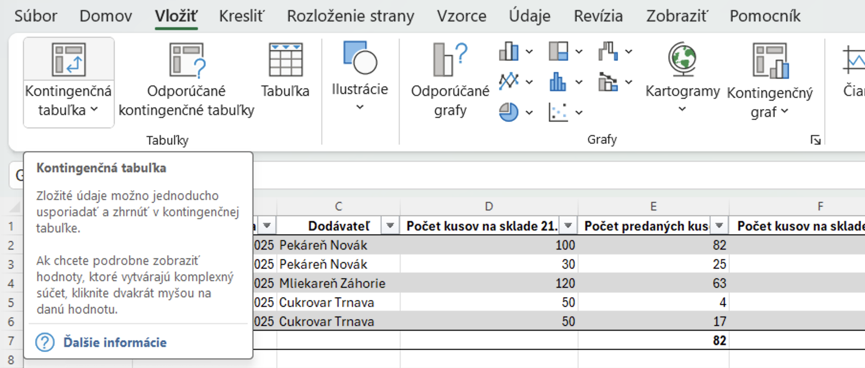
Task: Open the Ilustrácie menu
Action: 360,76
